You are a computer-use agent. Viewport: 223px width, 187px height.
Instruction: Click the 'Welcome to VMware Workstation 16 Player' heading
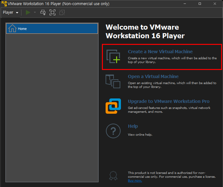click(145, 31)
